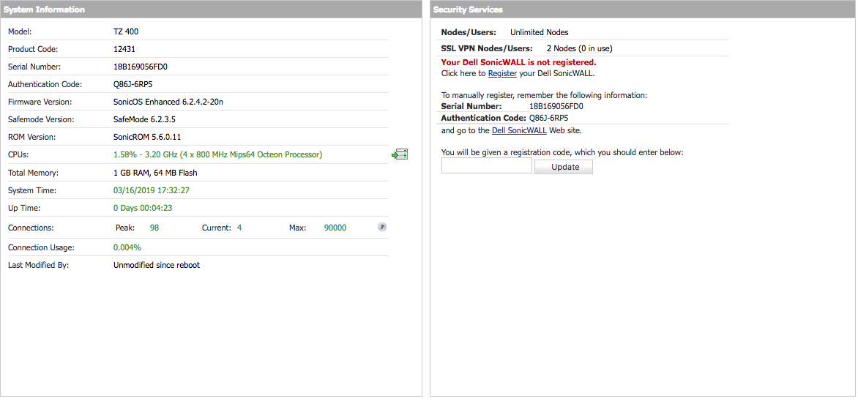The image size is (858, 404).
Task: Click the product code 12431
Action: [124, 49]
